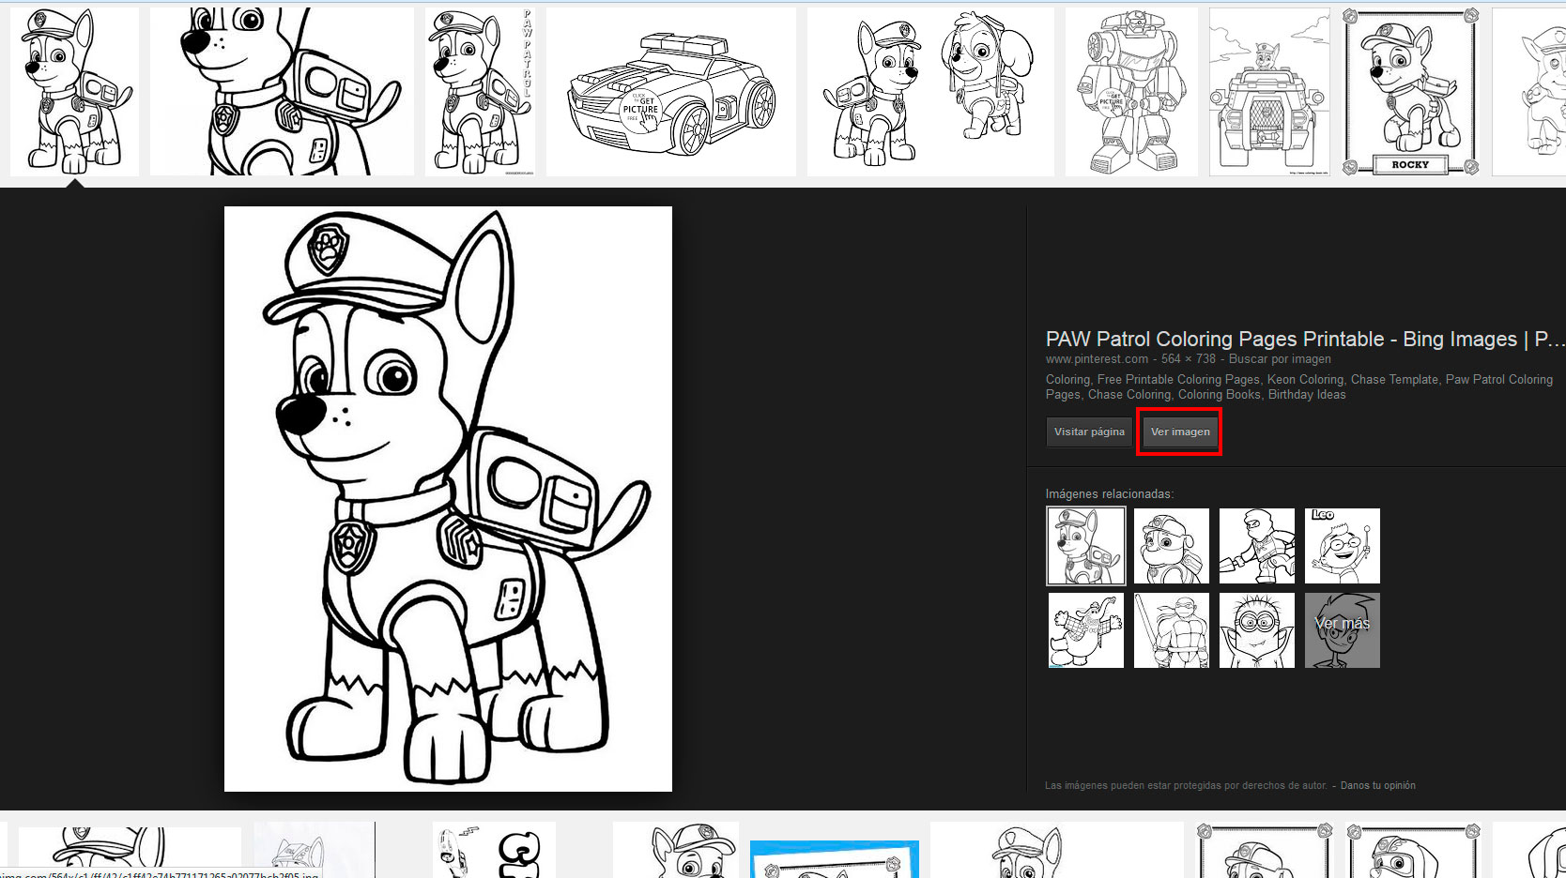This screenshot has height=878, width=1566.
Task: Select the framed ROCKY coloring thumbnail
Action: click(x=1410, y=92)
